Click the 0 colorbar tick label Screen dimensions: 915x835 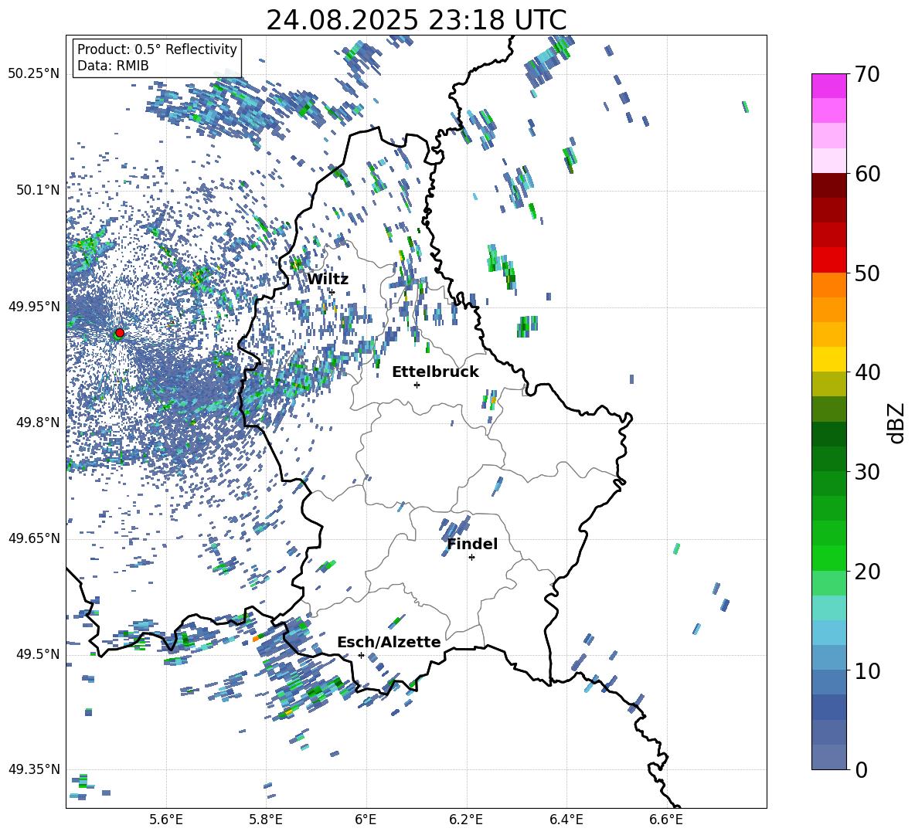(861, 769)
